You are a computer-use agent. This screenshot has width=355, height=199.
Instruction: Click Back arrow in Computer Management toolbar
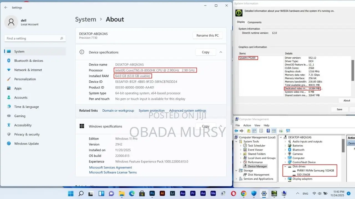pos(236,131)
